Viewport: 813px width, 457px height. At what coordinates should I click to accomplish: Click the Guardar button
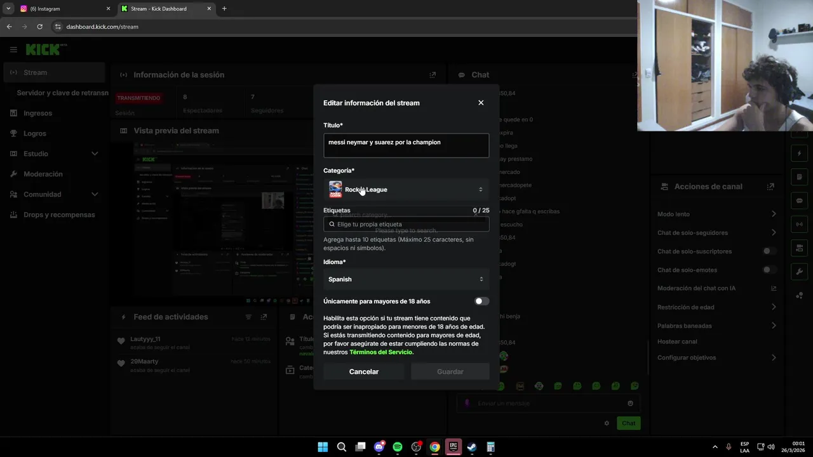pyautogui.click(x=450, y=372)
